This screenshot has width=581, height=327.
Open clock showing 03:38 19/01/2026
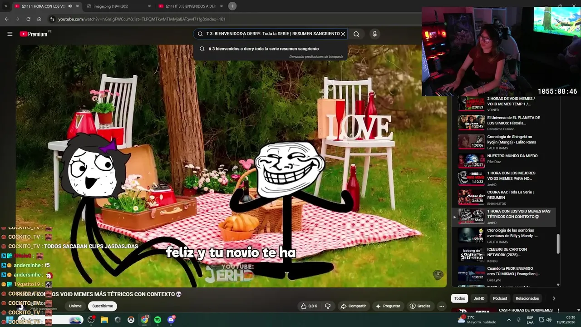click(x=566, y=320)
